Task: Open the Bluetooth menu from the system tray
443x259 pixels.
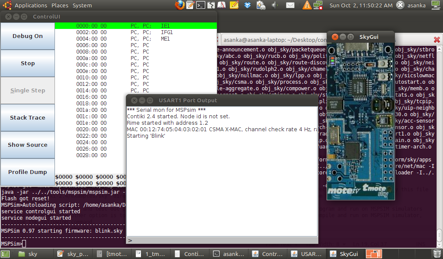Action: tap(248, 5)
